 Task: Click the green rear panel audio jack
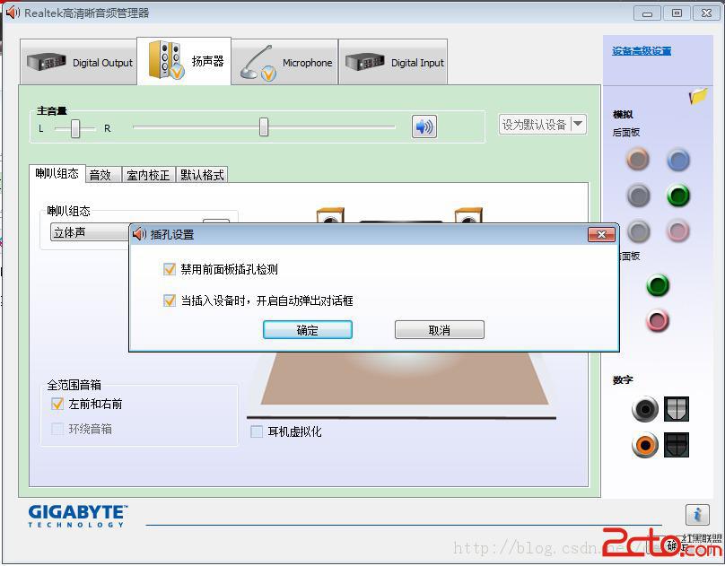[x=678, y=195]
